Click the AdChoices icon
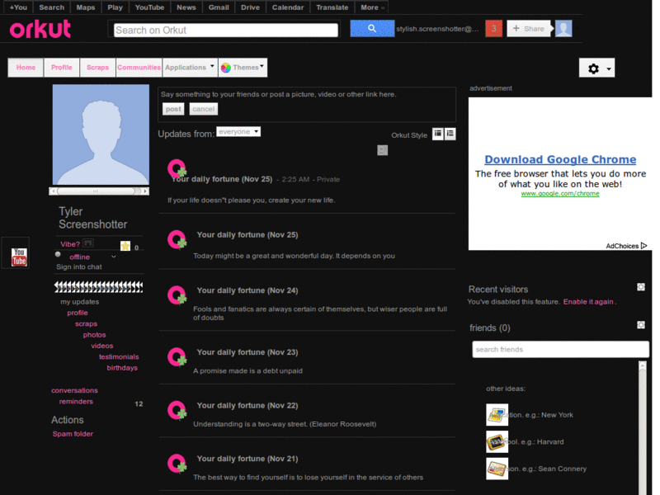Image resolution: width=660 pixels, height=495 pixels. click(644, 246)
